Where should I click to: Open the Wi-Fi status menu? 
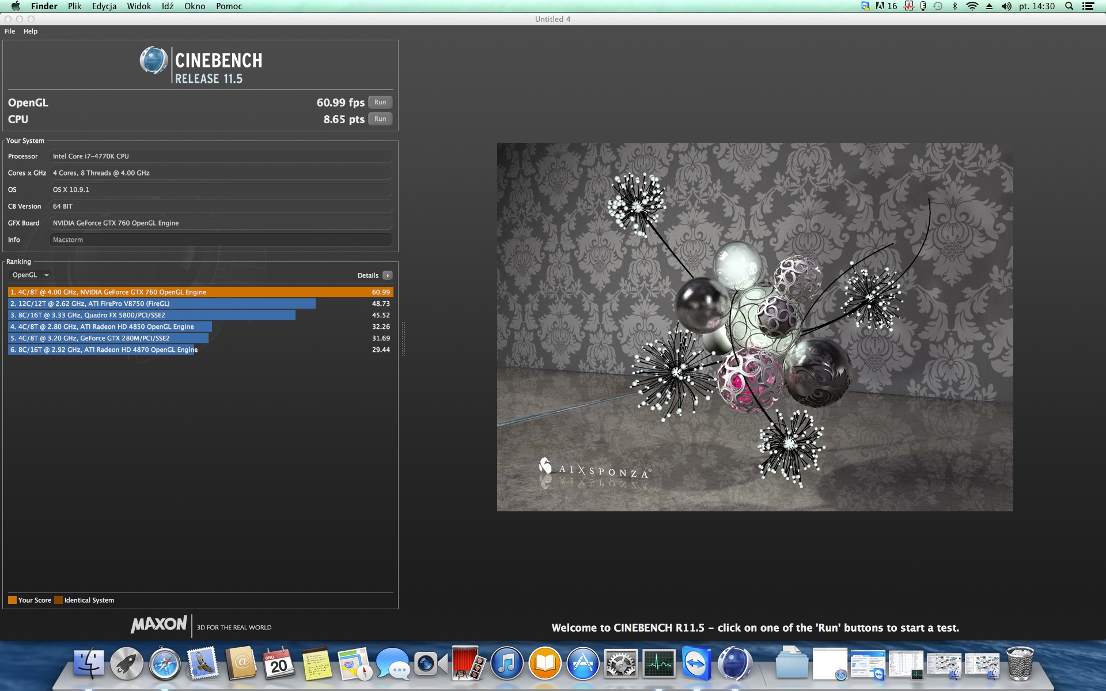[972, 6]
